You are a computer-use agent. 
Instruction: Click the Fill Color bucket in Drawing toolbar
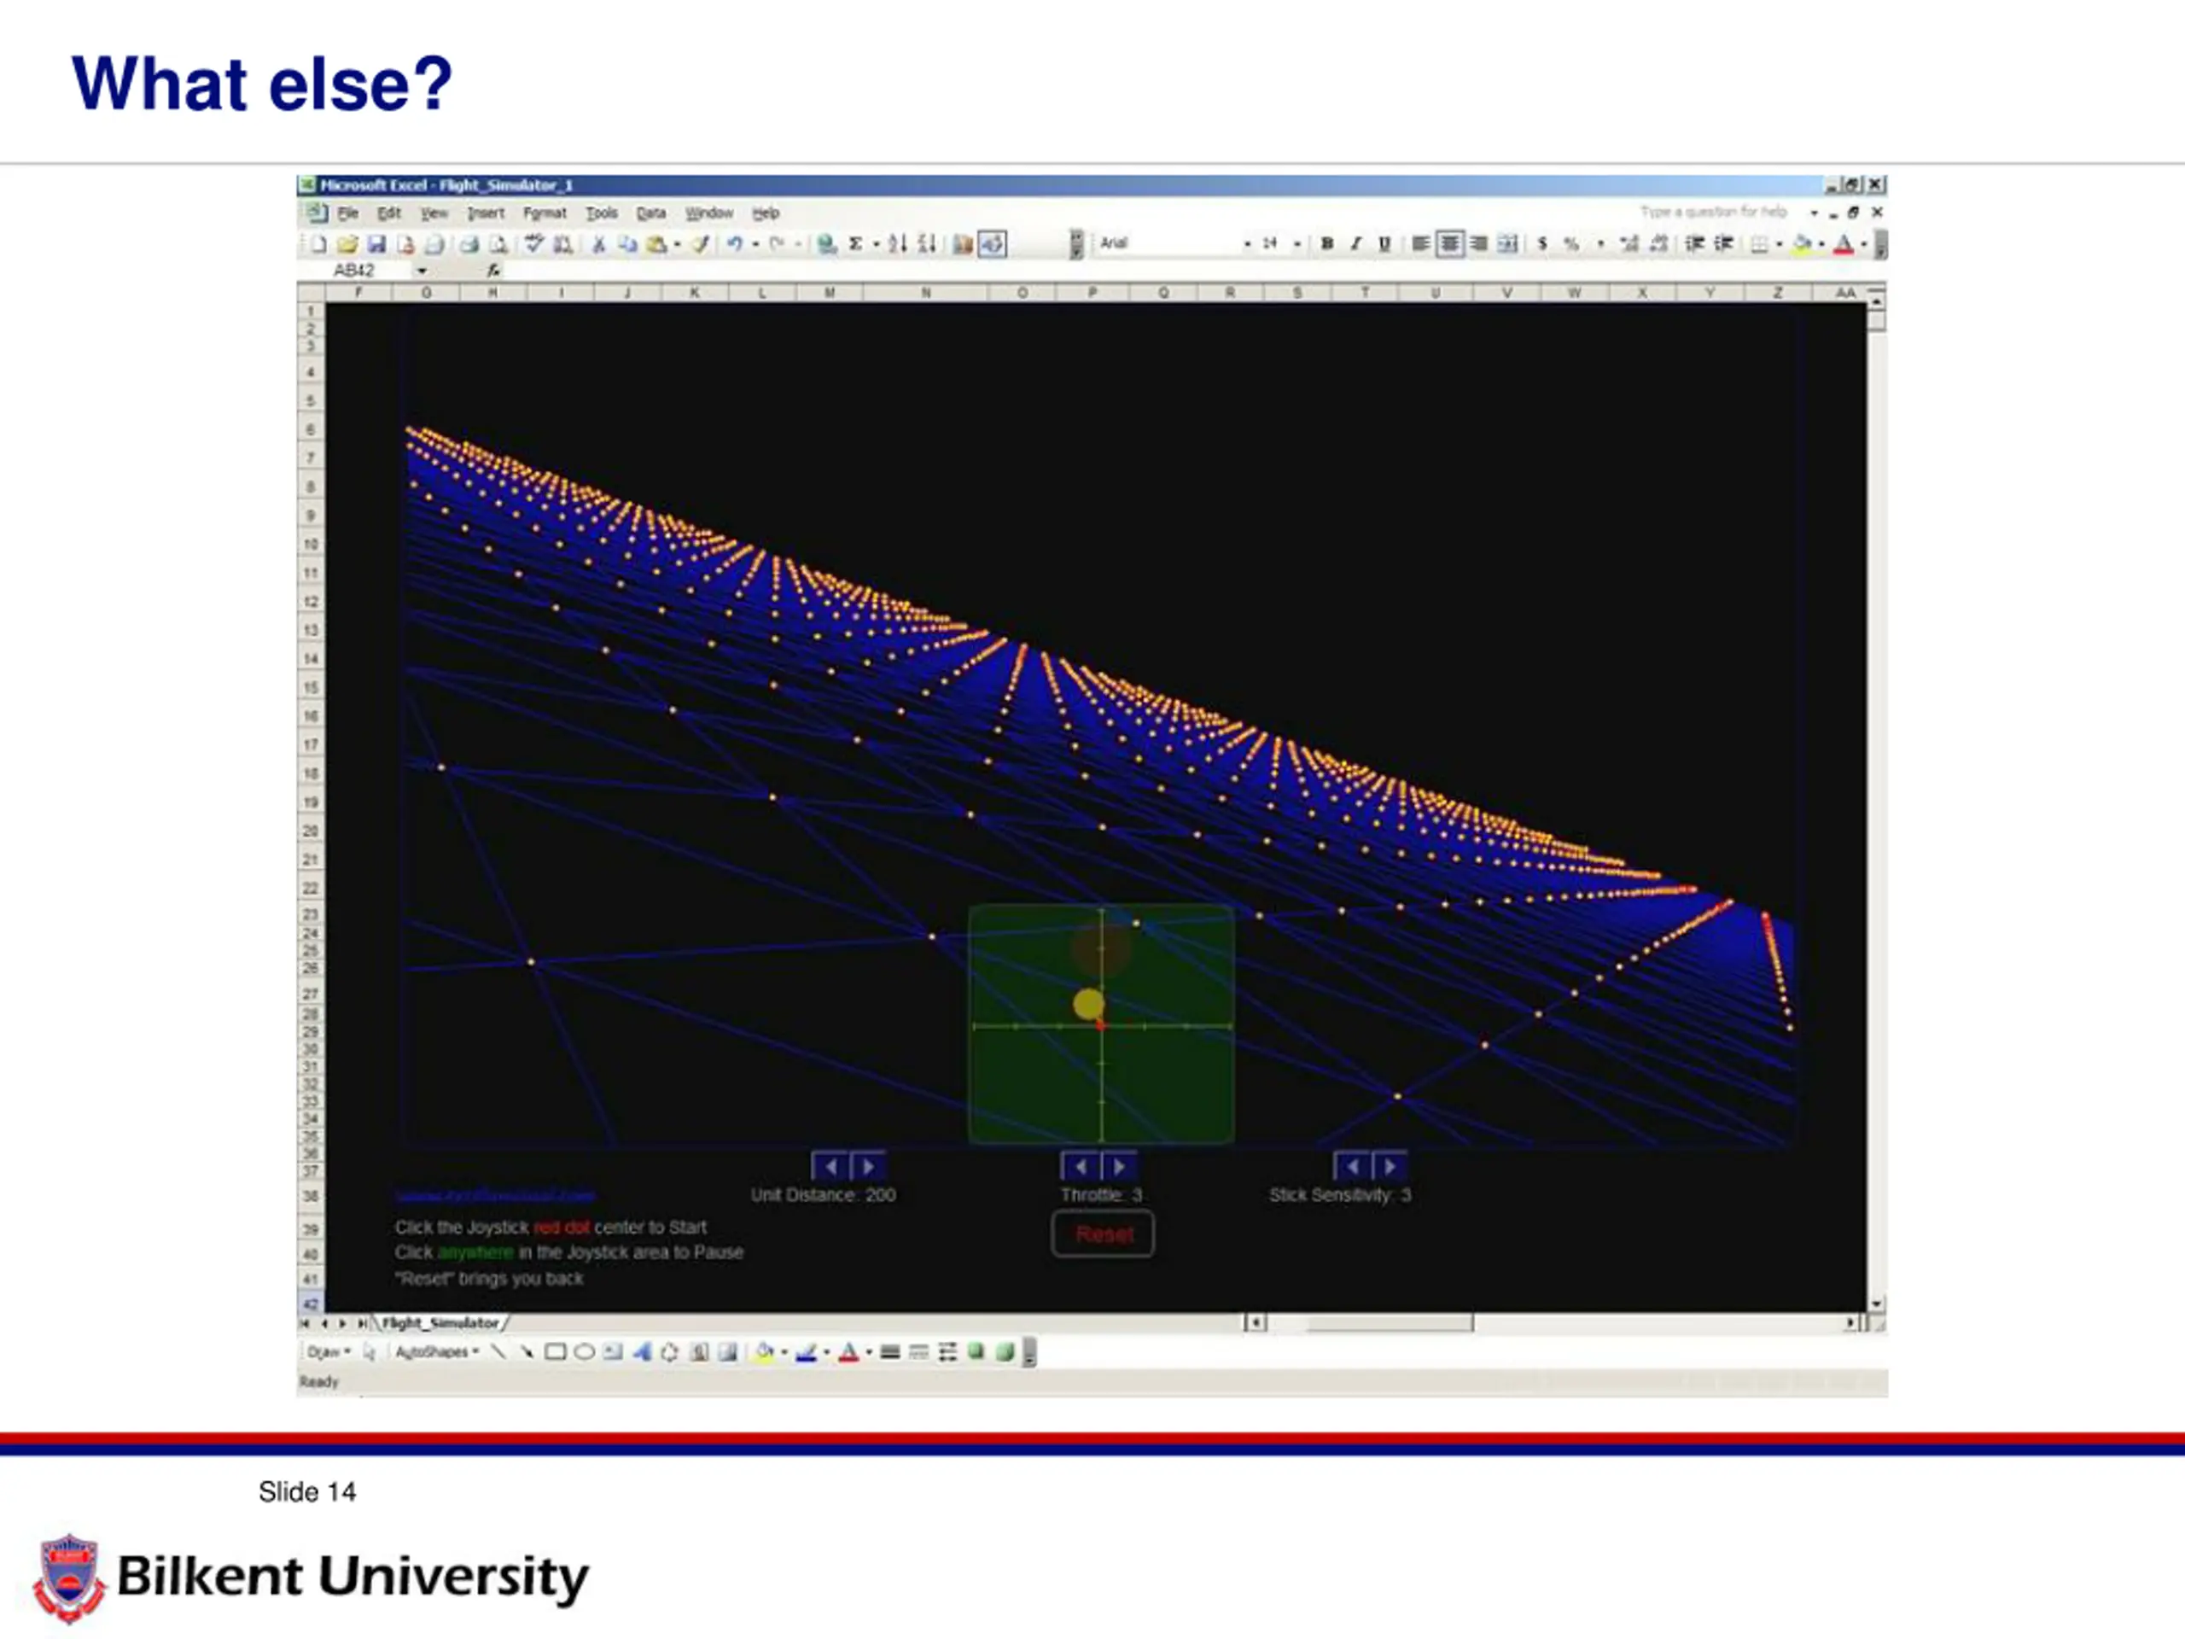coord(762,1351)
